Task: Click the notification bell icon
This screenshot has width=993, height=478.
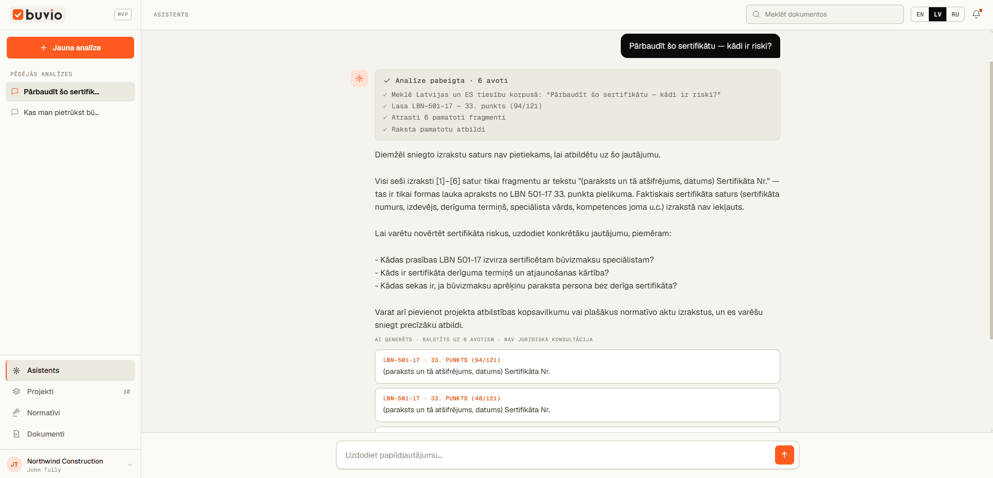Action: (x=976, y=15)
